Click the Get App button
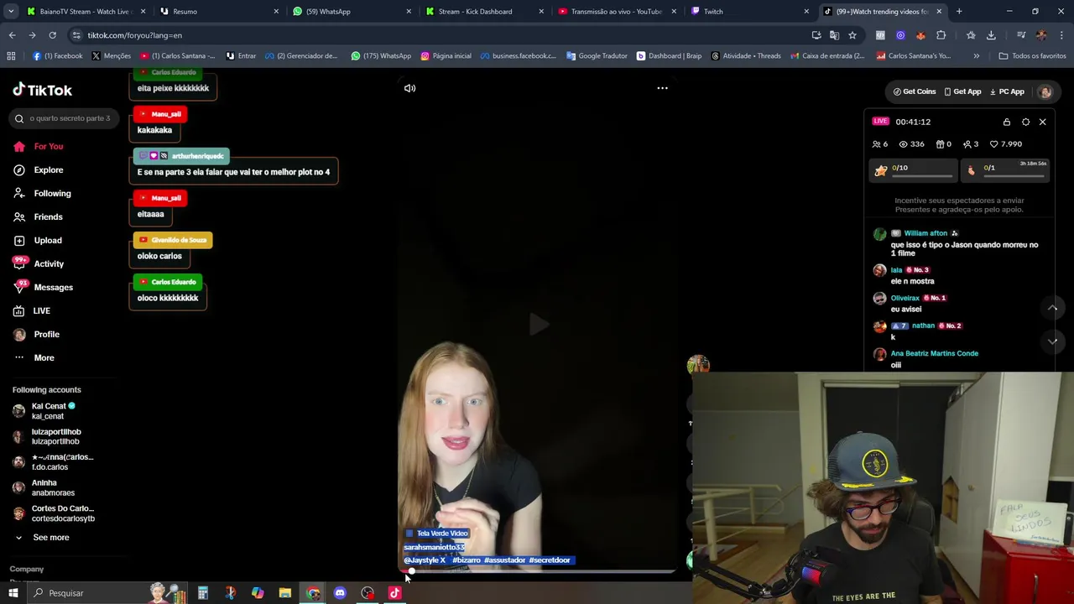Image resolution: width=1074 pixels, height=604 pixels. (962, 91)
